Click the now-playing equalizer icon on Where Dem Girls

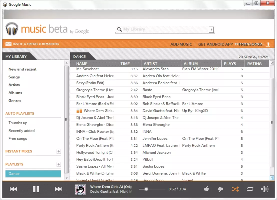79,111
